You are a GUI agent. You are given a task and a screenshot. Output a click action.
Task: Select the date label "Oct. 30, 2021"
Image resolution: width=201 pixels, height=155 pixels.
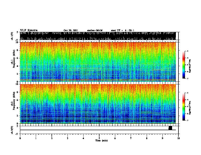(71, 30)
